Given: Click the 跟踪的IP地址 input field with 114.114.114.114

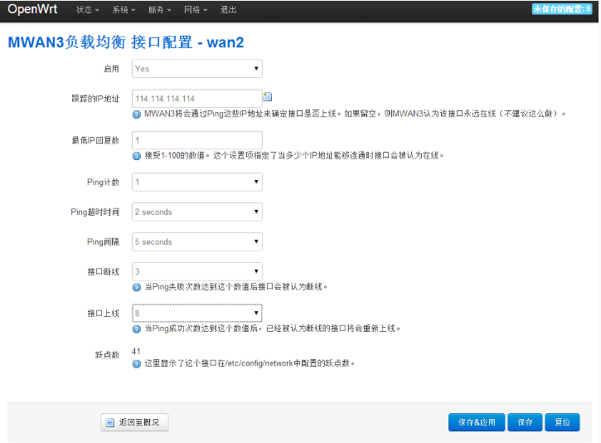Looking at the screenshot, I should pyautogui.click(x=197, y=99).
